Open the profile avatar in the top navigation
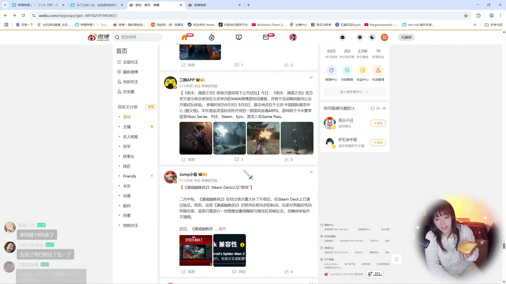Viewport: 506px width, 284px height. (x=293, y=37)
